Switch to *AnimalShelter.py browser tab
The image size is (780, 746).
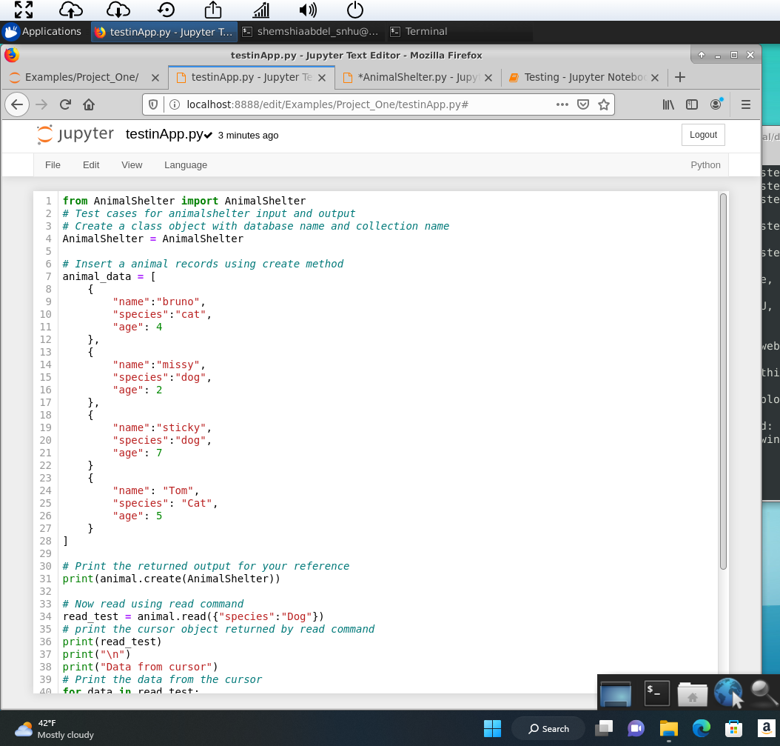tap(417, 77)
